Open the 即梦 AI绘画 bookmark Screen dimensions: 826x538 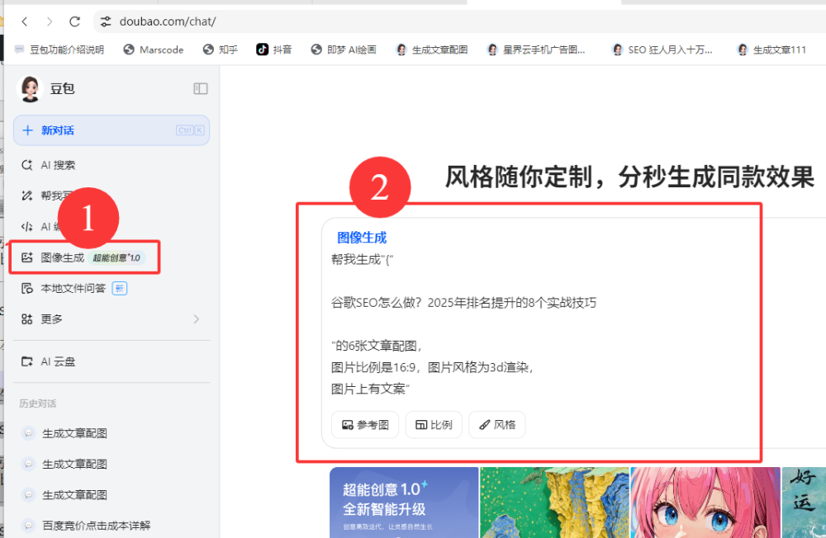[x=344, y=50]
